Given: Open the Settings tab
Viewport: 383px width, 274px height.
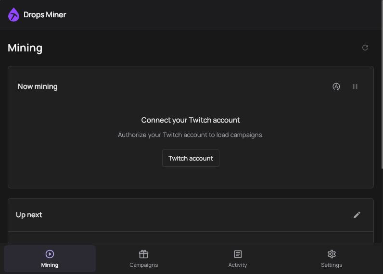Looking at the screenshot, I should [332, 259].
